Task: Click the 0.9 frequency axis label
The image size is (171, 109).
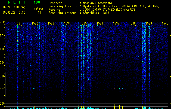Action: tap(2, 63)
